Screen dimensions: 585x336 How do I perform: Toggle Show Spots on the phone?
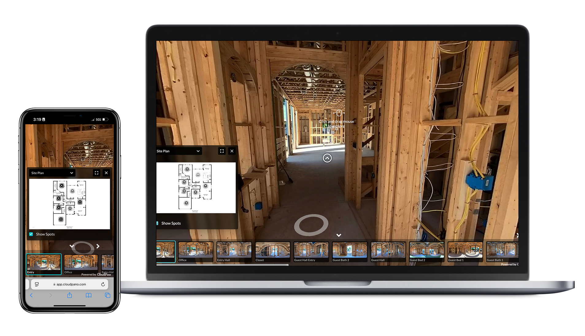point(31,234)
